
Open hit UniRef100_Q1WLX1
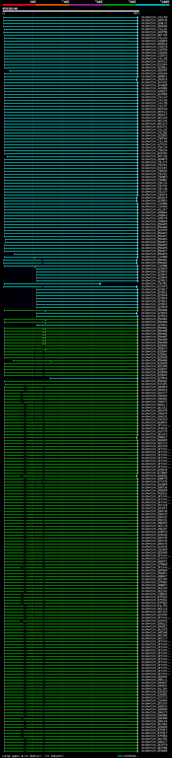click(154, 23)
